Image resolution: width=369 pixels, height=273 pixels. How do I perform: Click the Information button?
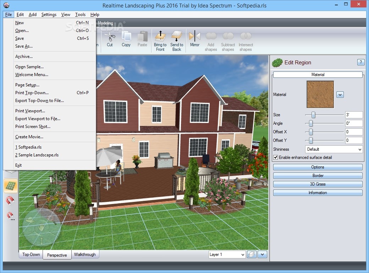tap(318, 193)
